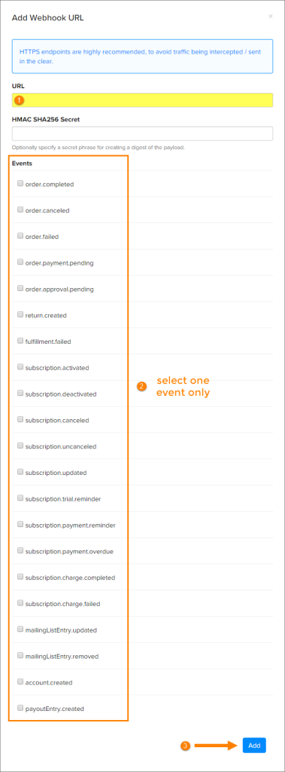Click the yellow URL input field
The image size is (285, 772).
tap(143, 100)
